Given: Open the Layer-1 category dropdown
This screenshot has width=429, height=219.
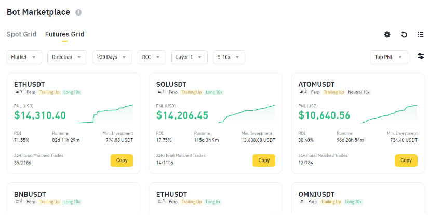Looking at the screenshot, I should tap(189, 57).
